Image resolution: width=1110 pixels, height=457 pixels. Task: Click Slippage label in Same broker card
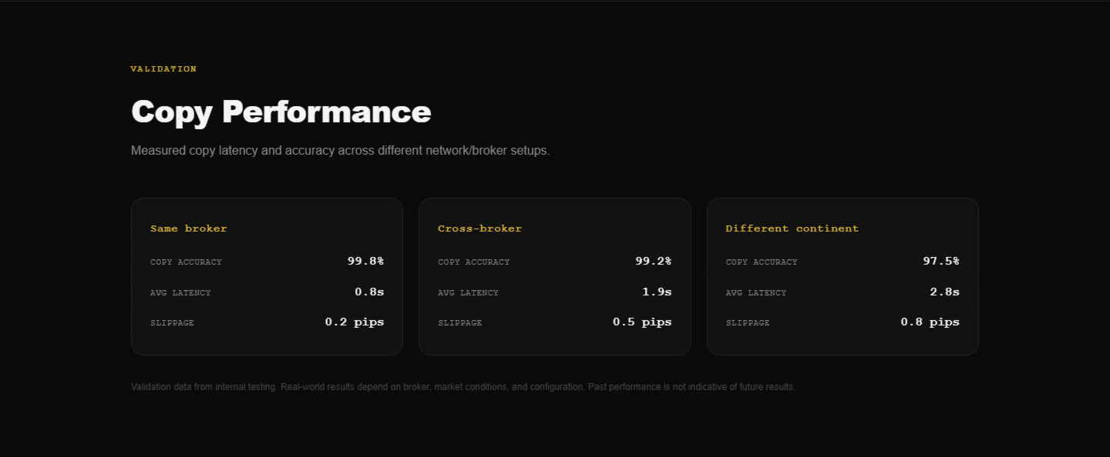coord(172,323)
